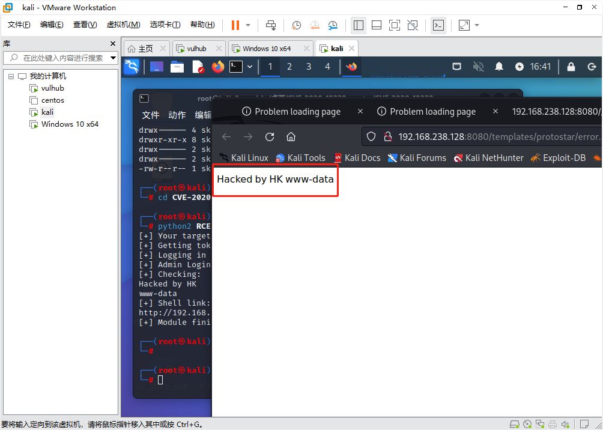Open the text editor icon in Kali panel

coord(198,67)
